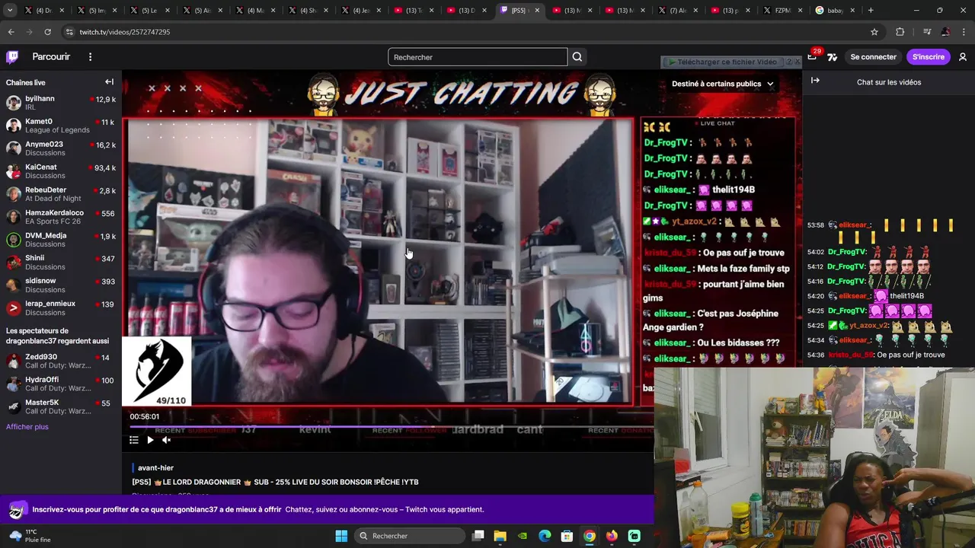This screenshot has height=548, width=975.
Task: Go back in browser history
Action: (x=11, y=32)
